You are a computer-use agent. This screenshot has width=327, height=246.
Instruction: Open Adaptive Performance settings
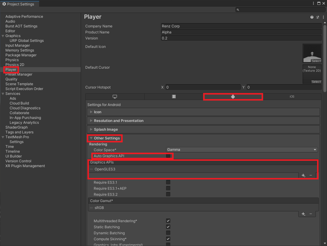(x=24, y=17)
